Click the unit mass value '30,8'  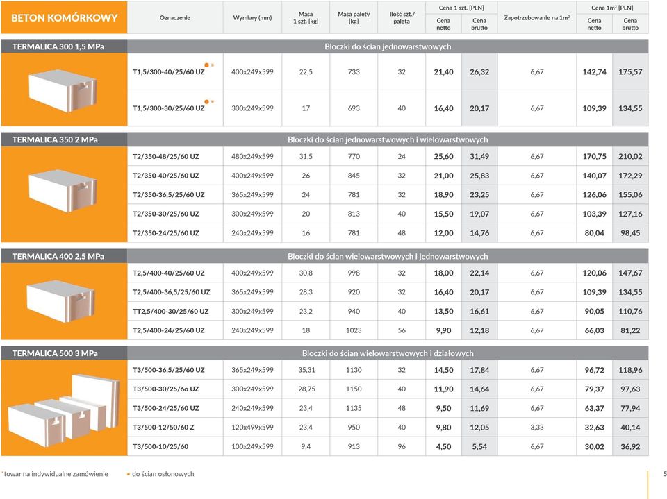(x=306, y=273)
